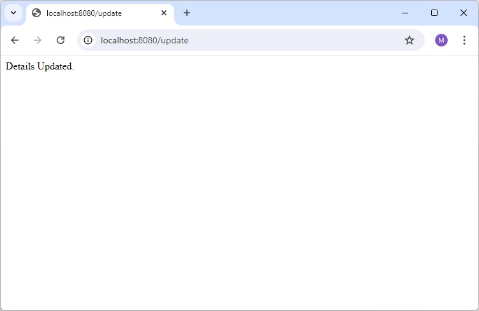
Task: Click the blank white page body
Action: pos(239,191)
